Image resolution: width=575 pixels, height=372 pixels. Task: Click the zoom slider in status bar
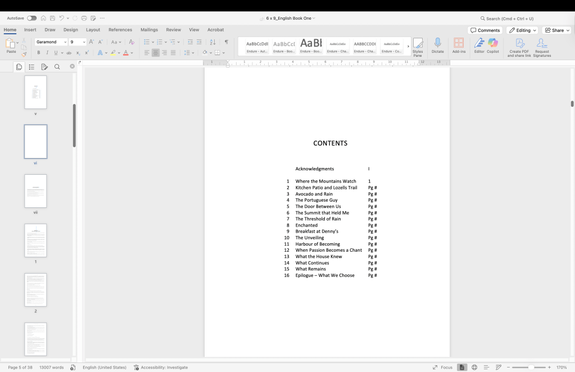point(529,368)
